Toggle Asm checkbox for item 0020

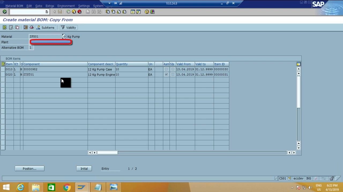click(x=166, y=75)
